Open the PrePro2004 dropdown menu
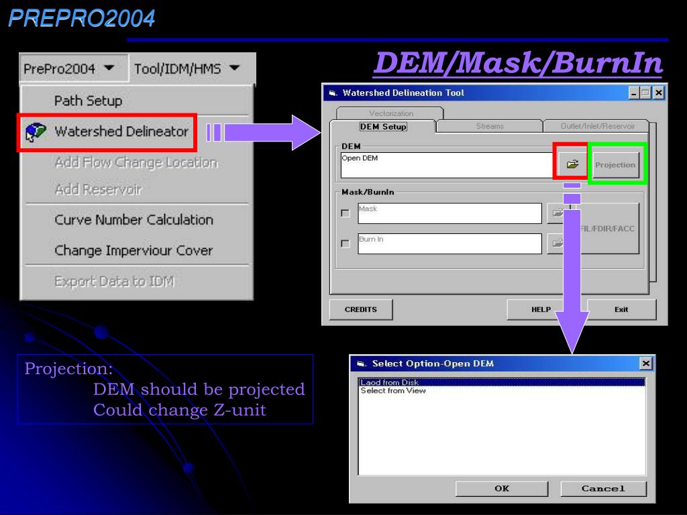687x515 pixels. (74, 68)
